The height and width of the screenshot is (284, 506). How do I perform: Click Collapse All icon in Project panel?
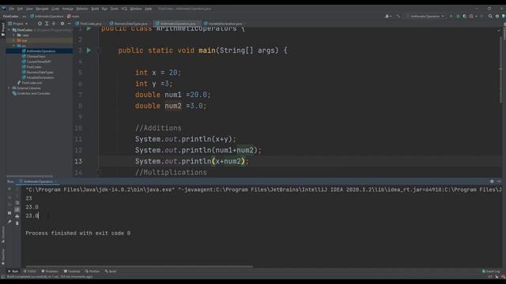pyautogui.click(x=54, y=24)
